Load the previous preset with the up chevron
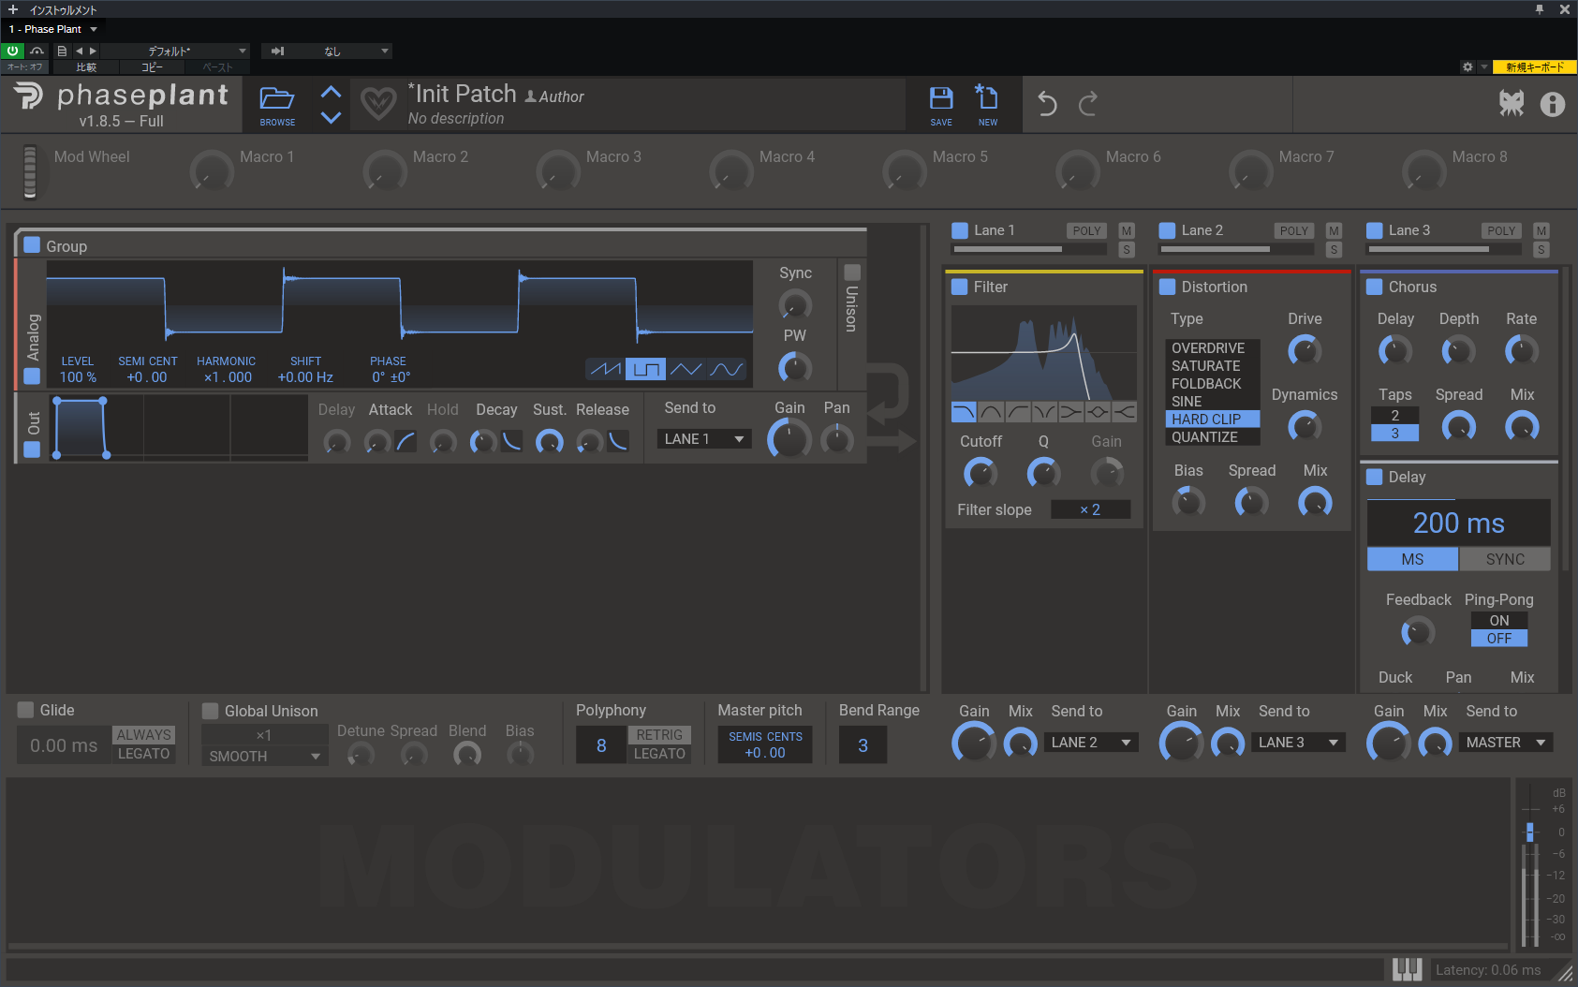 click(331, 92)
